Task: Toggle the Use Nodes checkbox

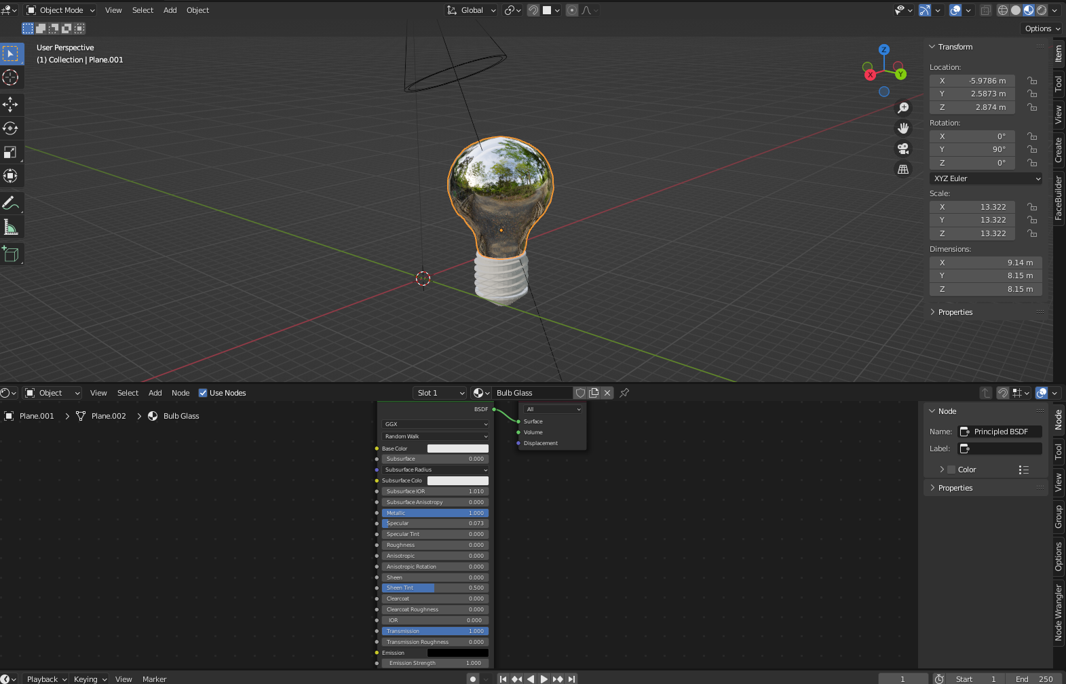Action: [203, 393]
